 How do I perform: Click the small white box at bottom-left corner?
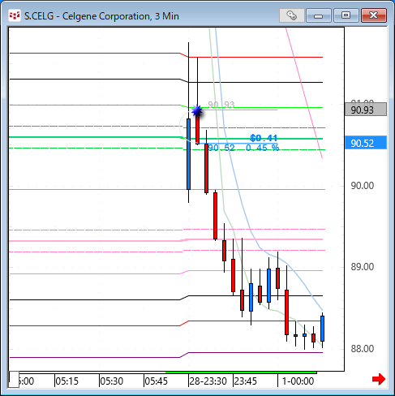pos(14,379)
